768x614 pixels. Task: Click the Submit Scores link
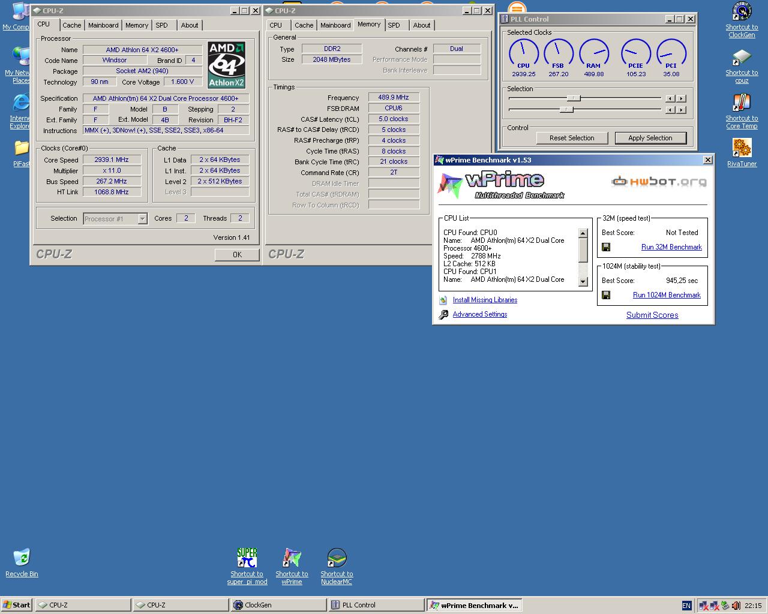[x=652, y=315]
